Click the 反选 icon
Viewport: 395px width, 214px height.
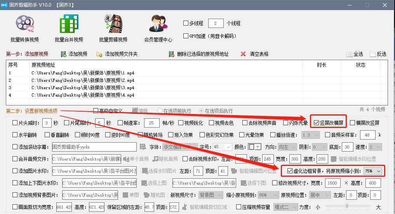click(x=373, y=54)
